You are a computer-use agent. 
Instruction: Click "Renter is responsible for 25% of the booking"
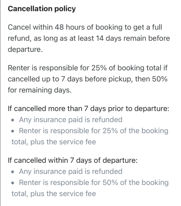94,131
